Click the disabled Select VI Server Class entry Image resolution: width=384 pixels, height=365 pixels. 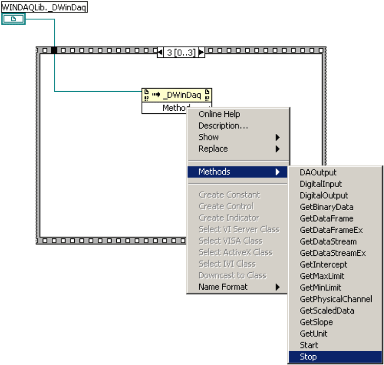click(237, 229)
